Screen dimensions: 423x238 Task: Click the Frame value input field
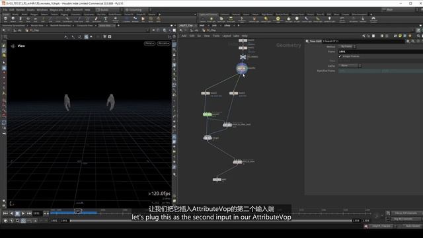point(381,52)
